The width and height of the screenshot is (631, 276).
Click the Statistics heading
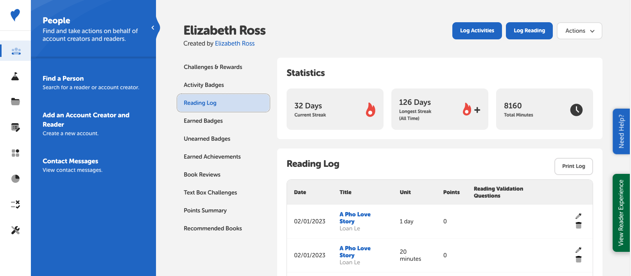pyautogui.click(x=306, y=73)
